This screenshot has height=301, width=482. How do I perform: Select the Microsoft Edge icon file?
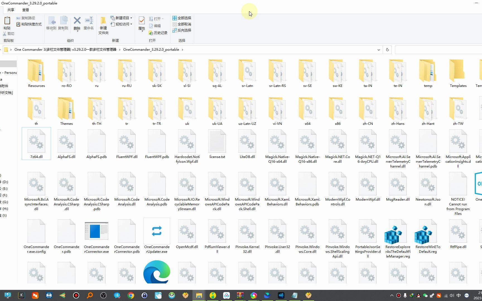(x=157, y=272)
